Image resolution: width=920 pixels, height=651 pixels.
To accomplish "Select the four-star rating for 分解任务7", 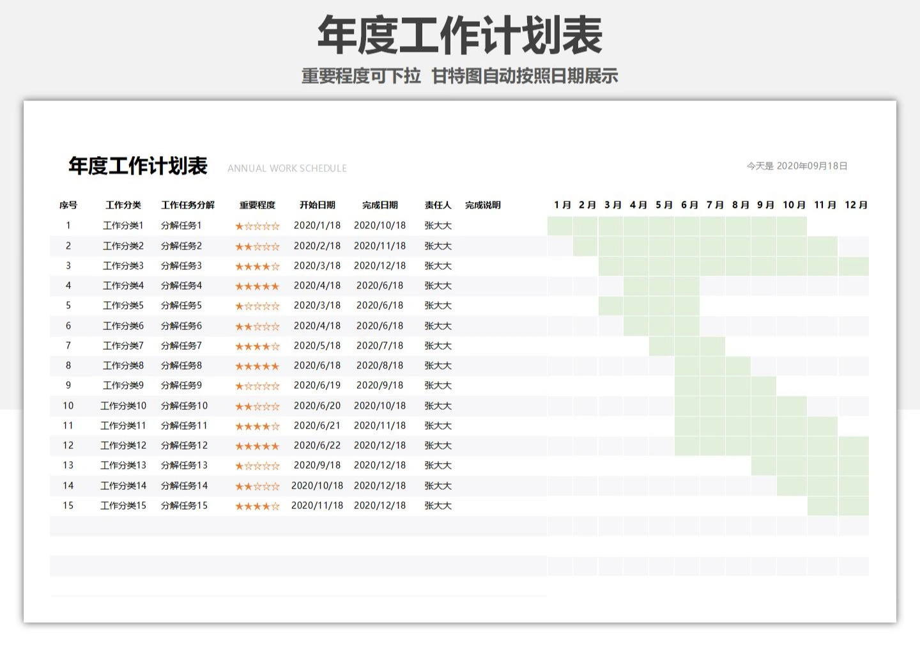I will coord(257,345).
